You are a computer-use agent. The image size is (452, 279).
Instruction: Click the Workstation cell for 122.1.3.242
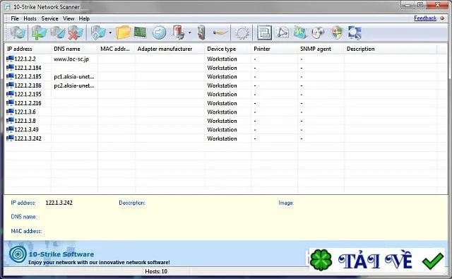click(x=222, y=138)
